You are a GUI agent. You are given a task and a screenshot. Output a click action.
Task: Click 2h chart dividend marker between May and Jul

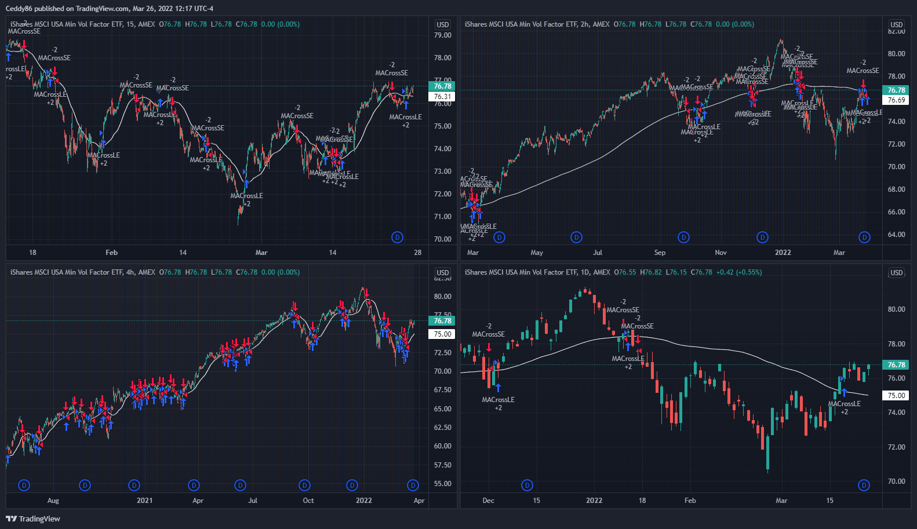pos(576,237)
